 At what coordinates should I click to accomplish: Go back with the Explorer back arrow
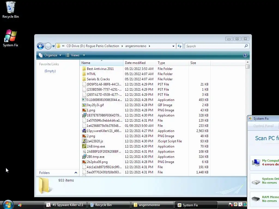coord(40,46)
